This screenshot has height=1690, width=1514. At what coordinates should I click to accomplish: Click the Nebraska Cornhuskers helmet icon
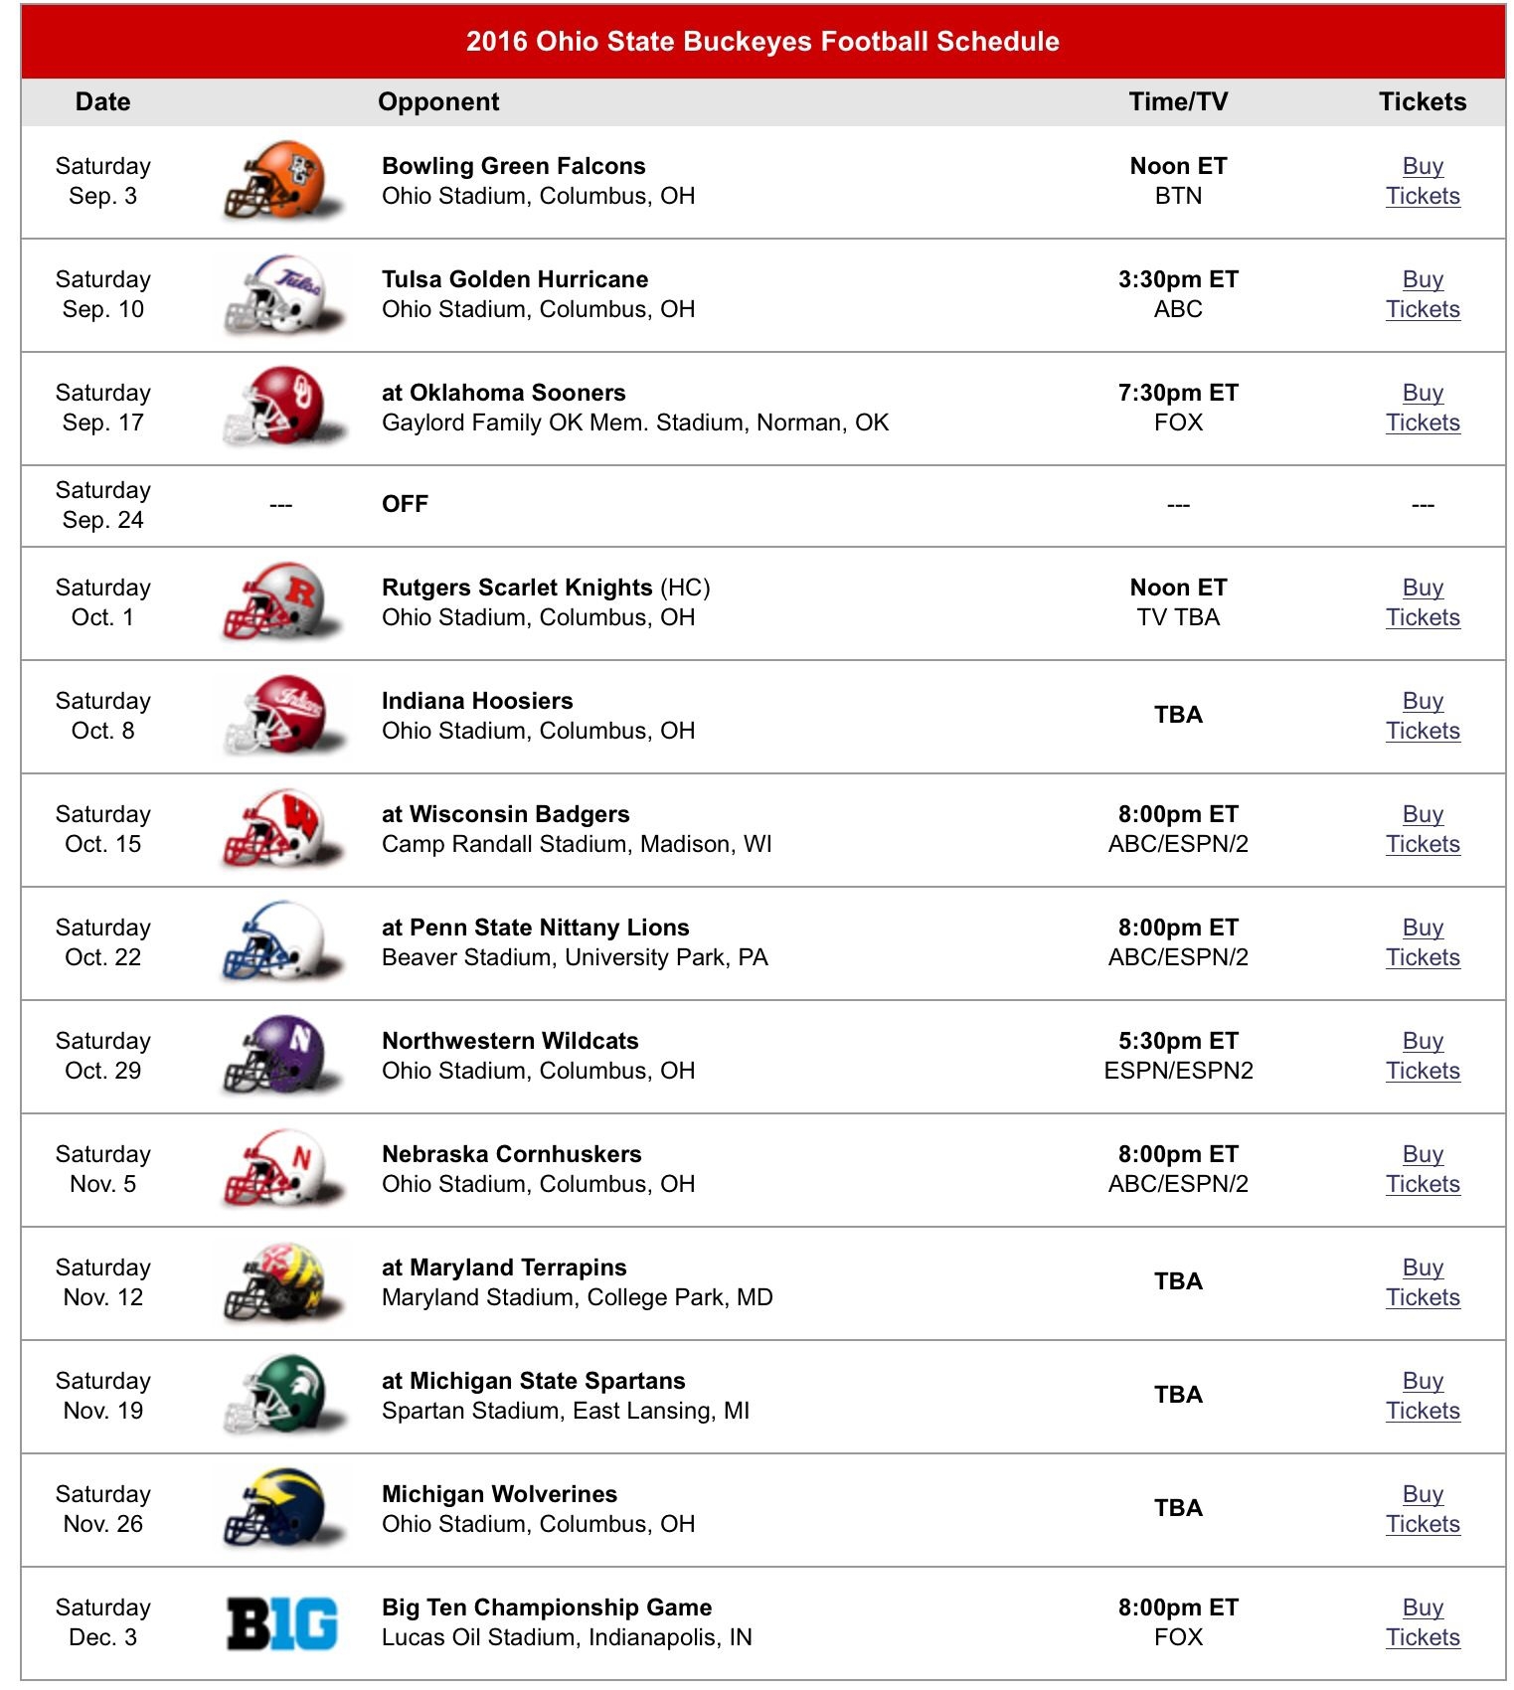282,1169
